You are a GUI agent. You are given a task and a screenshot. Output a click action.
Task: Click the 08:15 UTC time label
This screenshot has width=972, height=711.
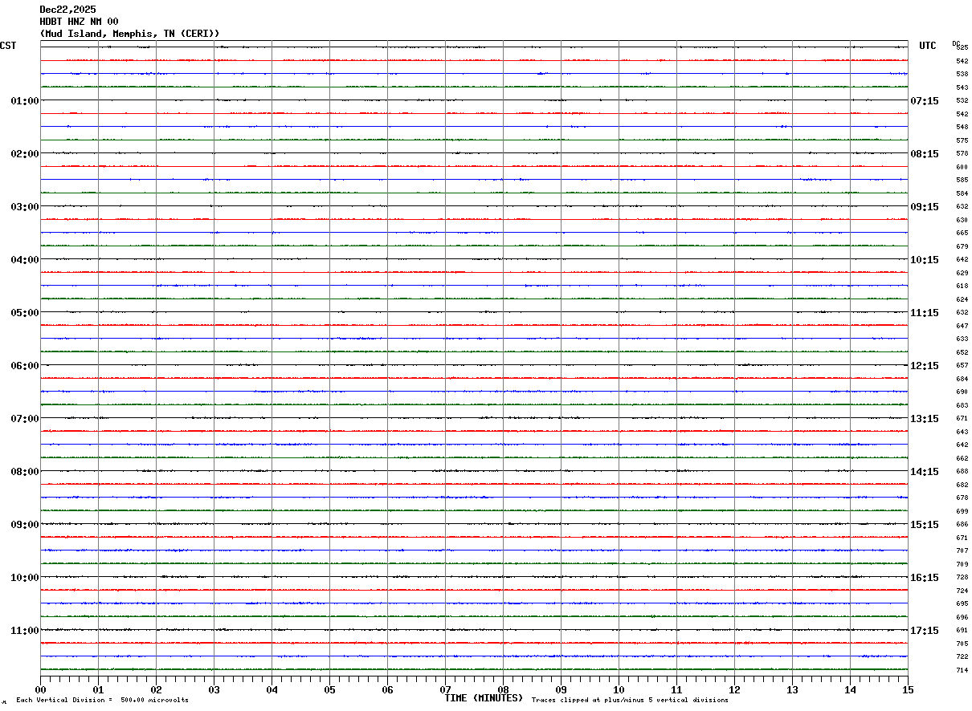(925, 154)
